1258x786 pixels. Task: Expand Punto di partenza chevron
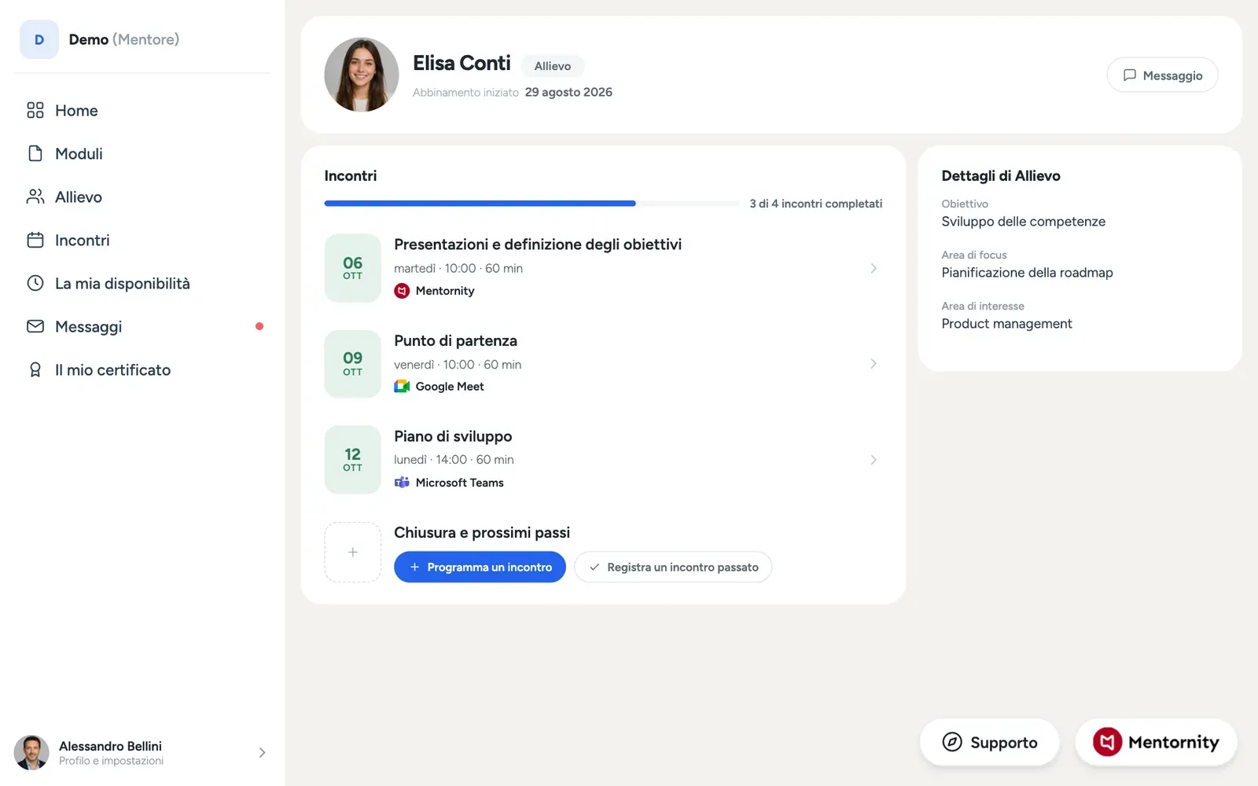point(874,364)
